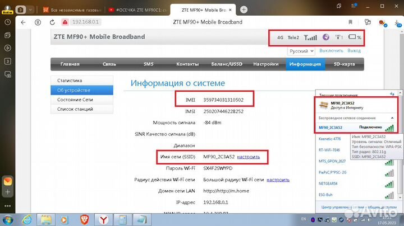The width and height of the screenshot is (404, 226).
Task: Click the signal strength bars icon
Action: click(x=310, y=37)
